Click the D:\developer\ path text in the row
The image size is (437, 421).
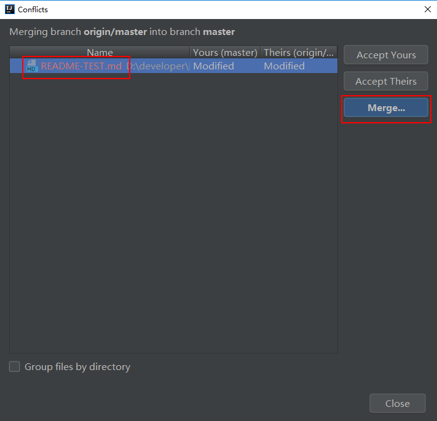click(x=158, y=66)
